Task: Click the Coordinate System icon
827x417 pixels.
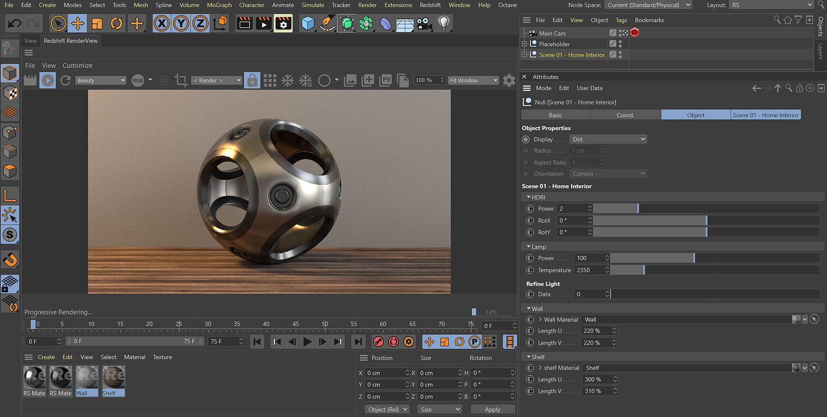Action: [220, 23]
